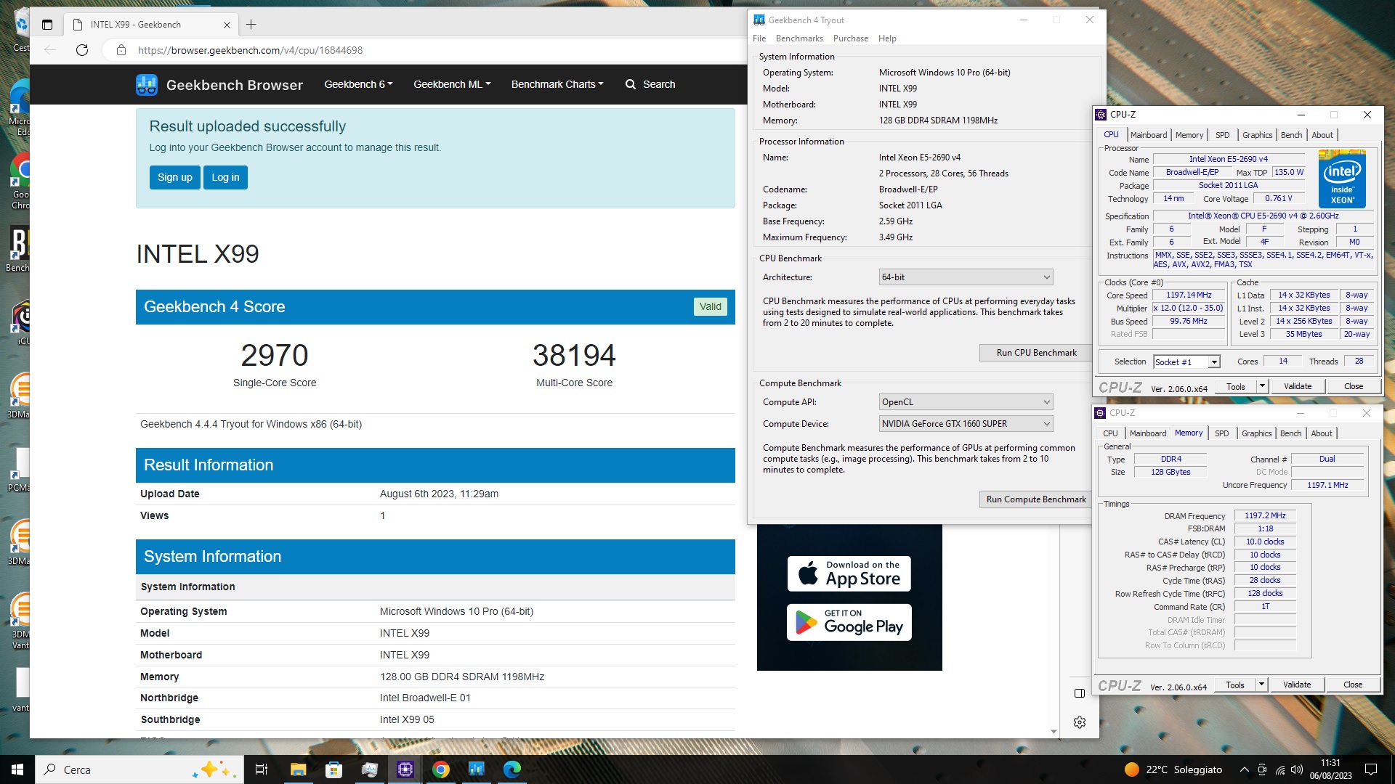
Task: Show hidden system tray icons
Action: coord(1244,769)
